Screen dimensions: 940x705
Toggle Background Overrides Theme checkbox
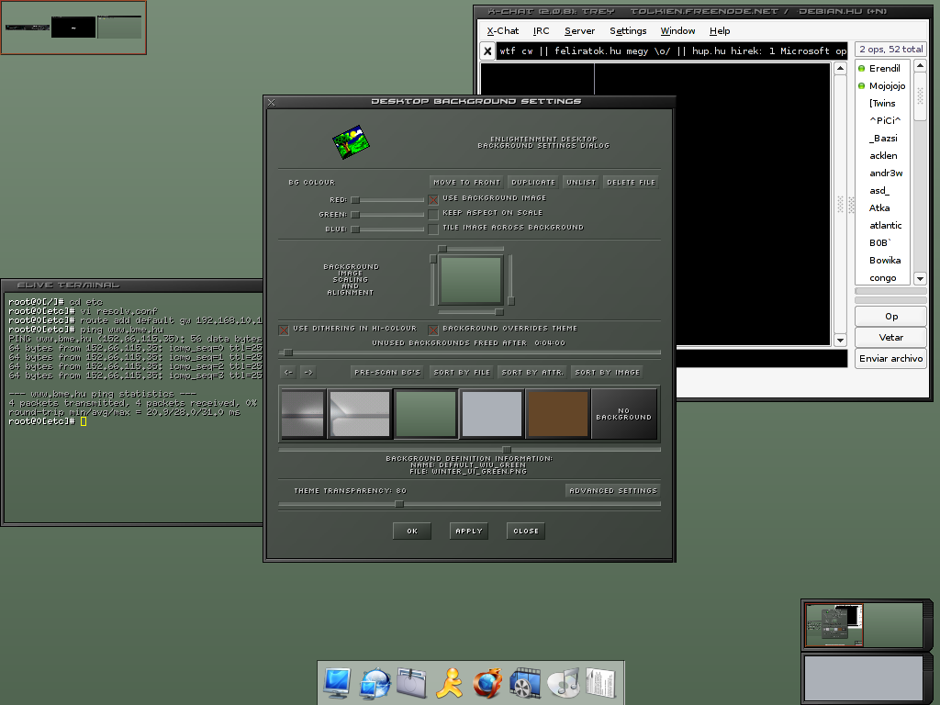(x=433, y=330)
